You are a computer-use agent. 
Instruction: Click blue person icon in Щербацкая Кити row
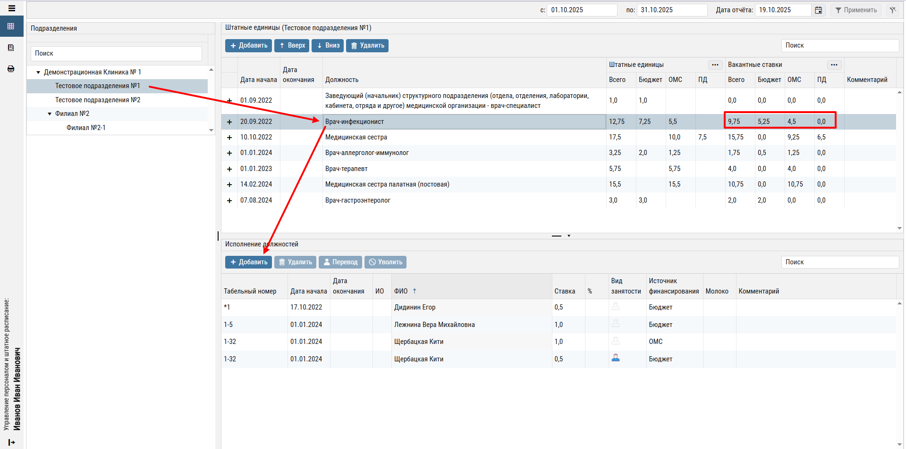click(x=616, y=358)
